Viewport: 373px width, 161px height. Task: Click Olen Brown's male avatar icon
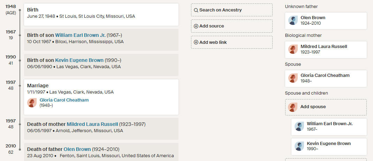tap(293, 21)
